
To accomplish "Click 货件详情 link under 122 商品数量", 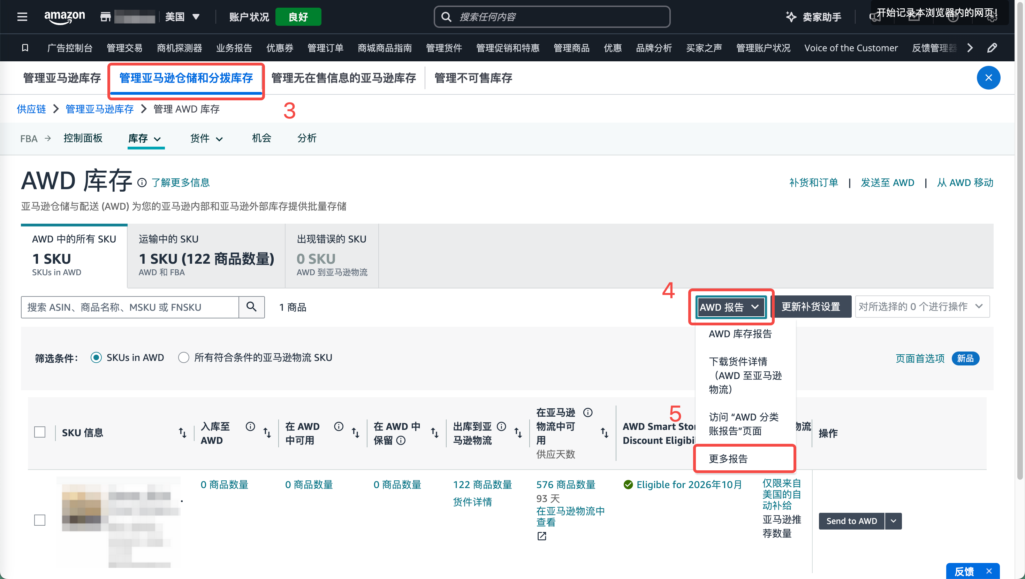I will (472, 502).
